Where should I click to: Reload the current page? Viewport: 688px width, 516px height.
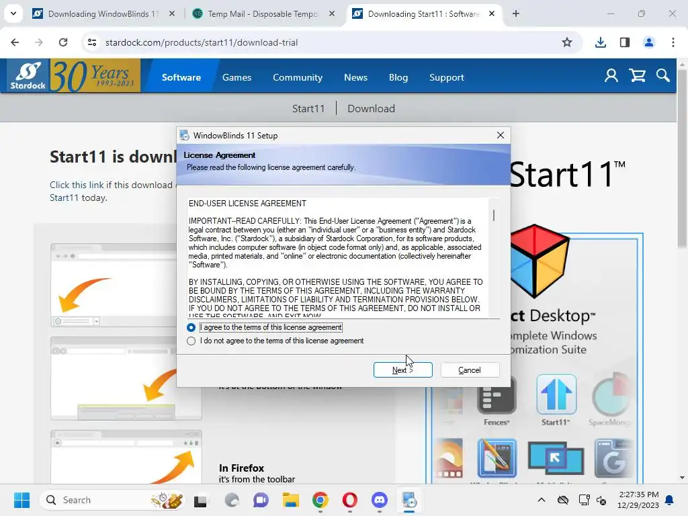[x=63, y=42]
